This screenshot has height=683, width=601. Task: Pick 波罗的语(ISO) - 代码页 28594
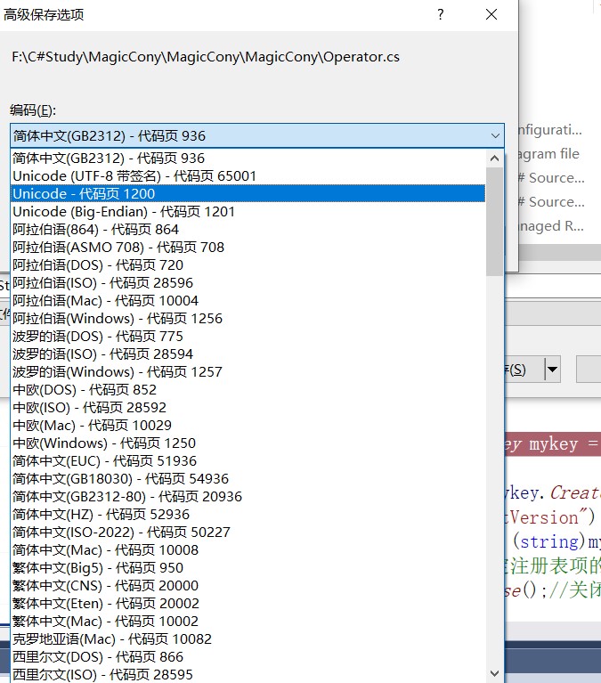click(248, 354)
